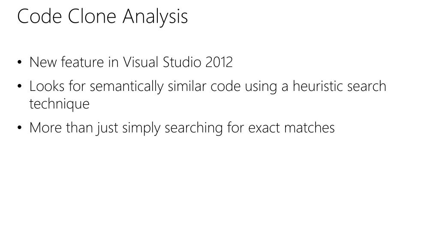This screenshot has width=439, height=247.
Task: Click the word Looks in second bullet
Action: [x=47, y=86]
